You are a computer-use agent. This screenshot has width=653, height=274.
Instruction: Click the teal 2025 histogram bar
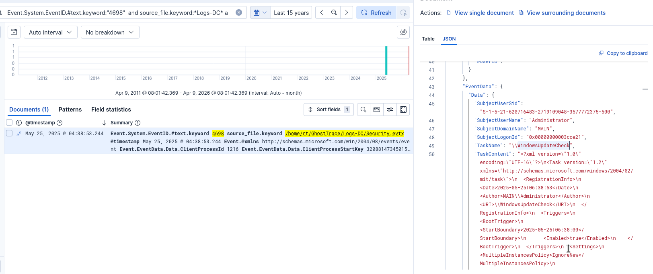(386, 60)
